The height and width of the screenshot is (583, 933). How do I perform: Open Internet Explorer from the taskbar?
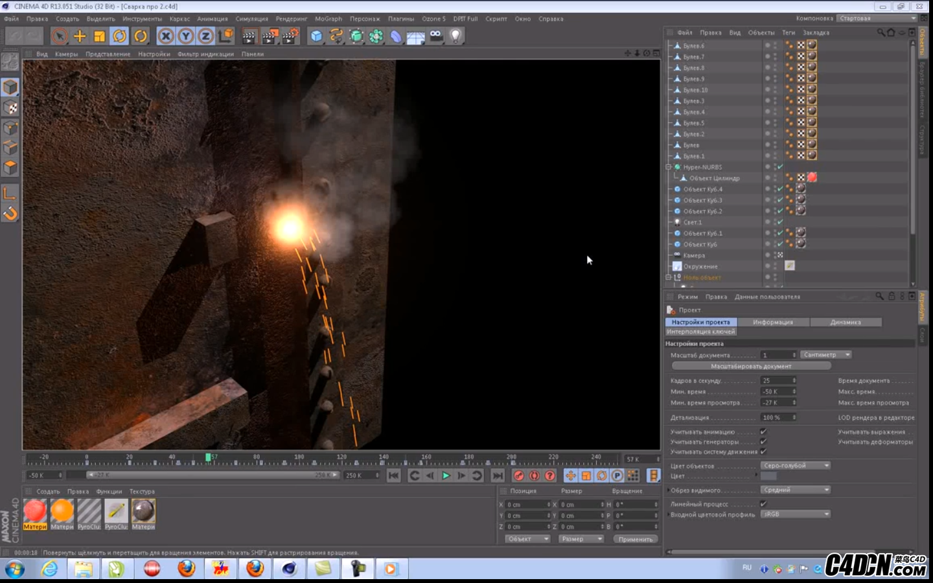click(49, 569)
